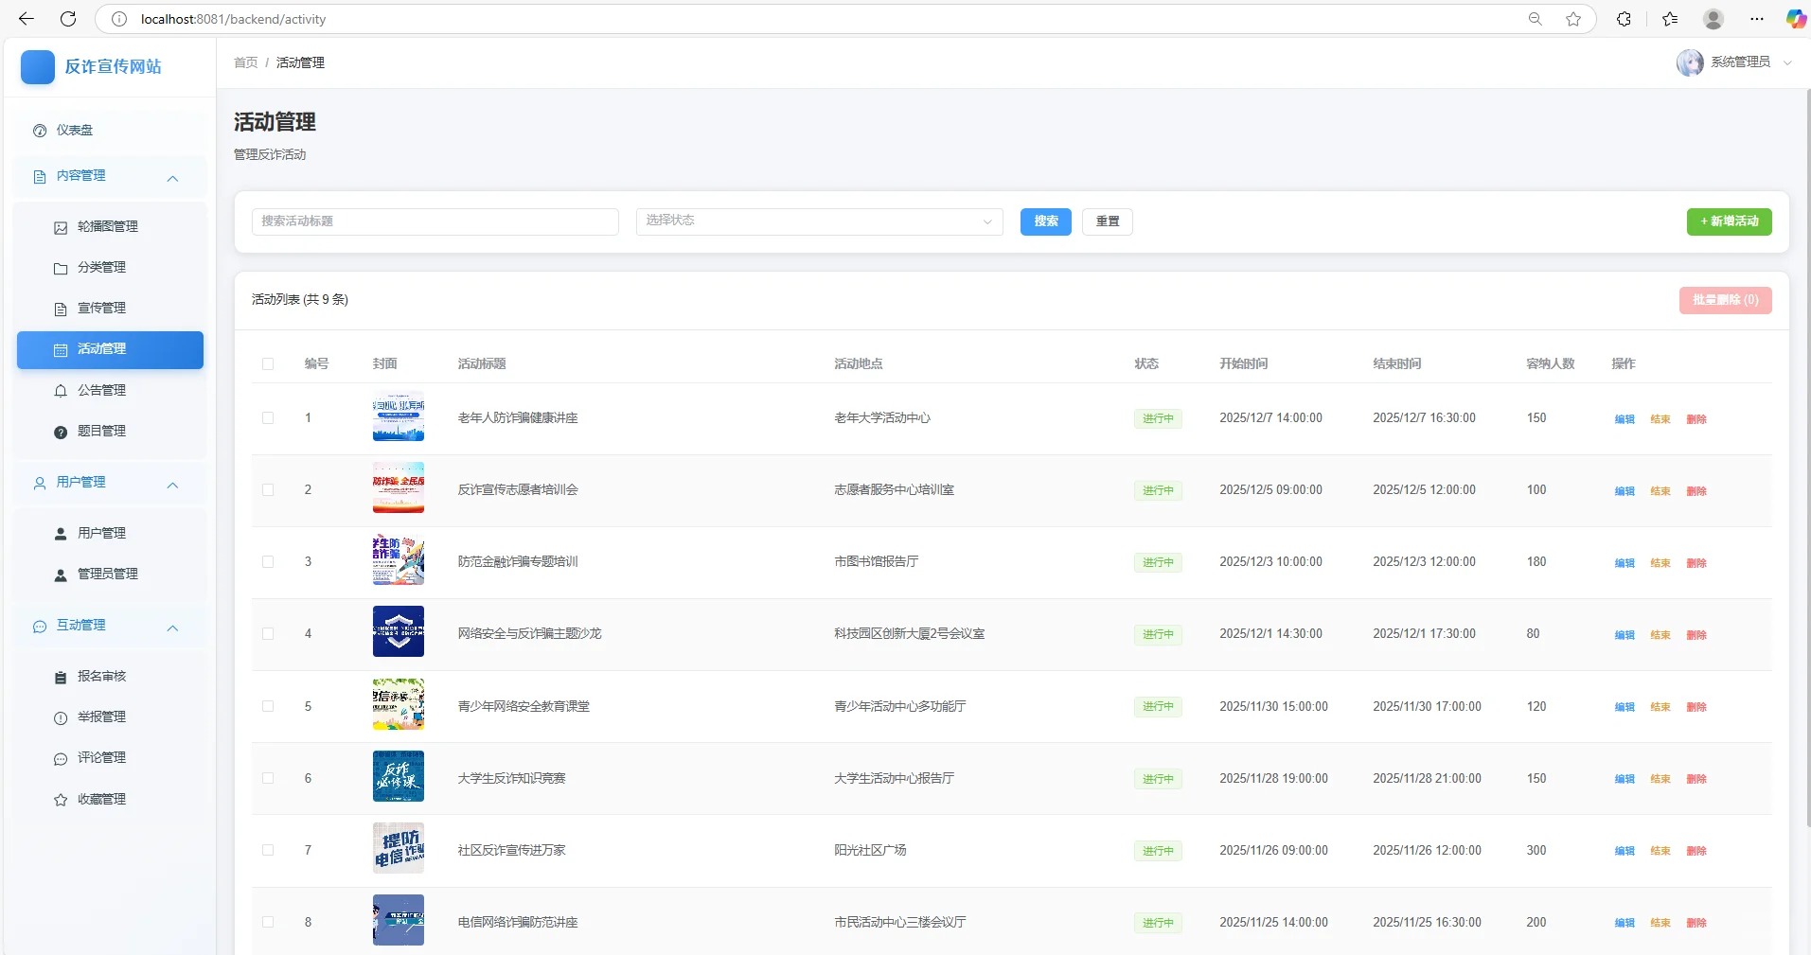Viewport: 1811px width, 955px height.
Task: Navigate to 首页 via breadcrumb
Action: (244, 62)
